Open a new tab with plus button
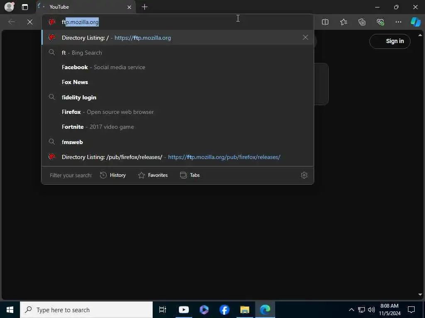Viewport: 425px width, 318px height. click(145, 7)
